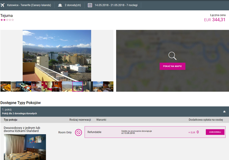Click the highlighted terrace thumbnail
Viewport: 229px width, 160px height.
coord(77,86)
